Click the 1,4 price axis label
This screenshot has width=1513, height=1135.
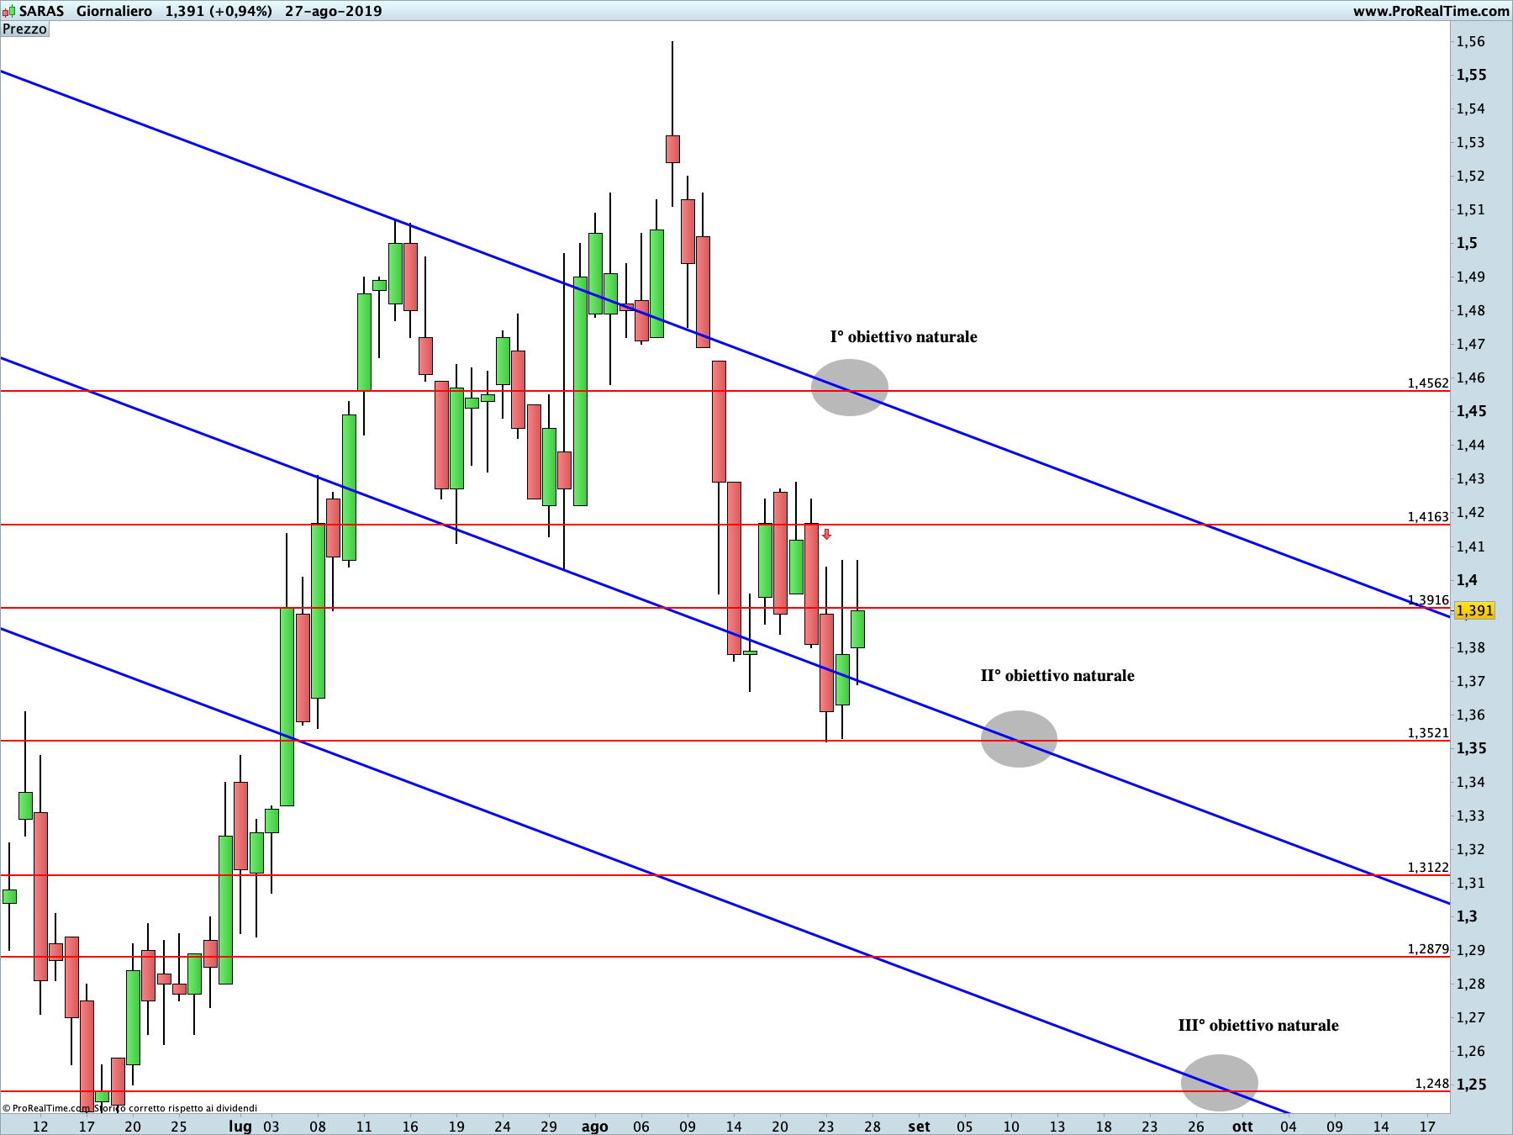tap(1467, 580)
